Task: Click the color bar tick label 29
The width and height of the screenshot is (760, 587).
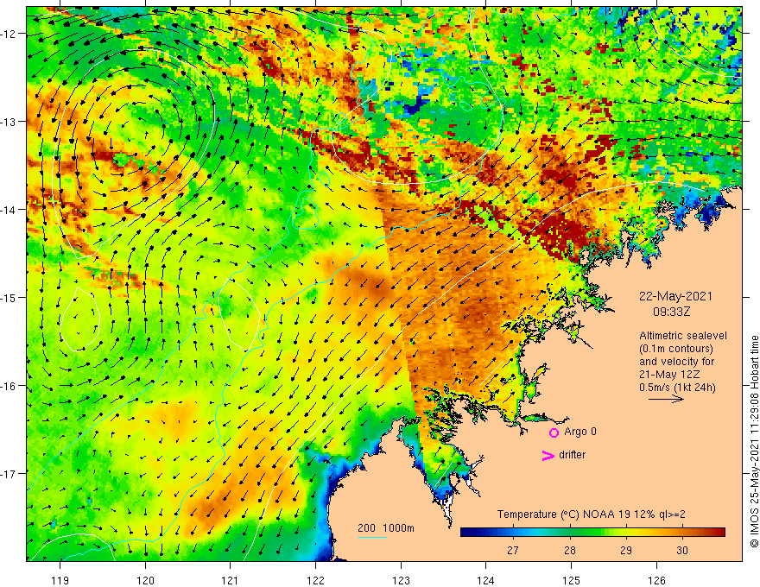Action: (x=626, y=550)
